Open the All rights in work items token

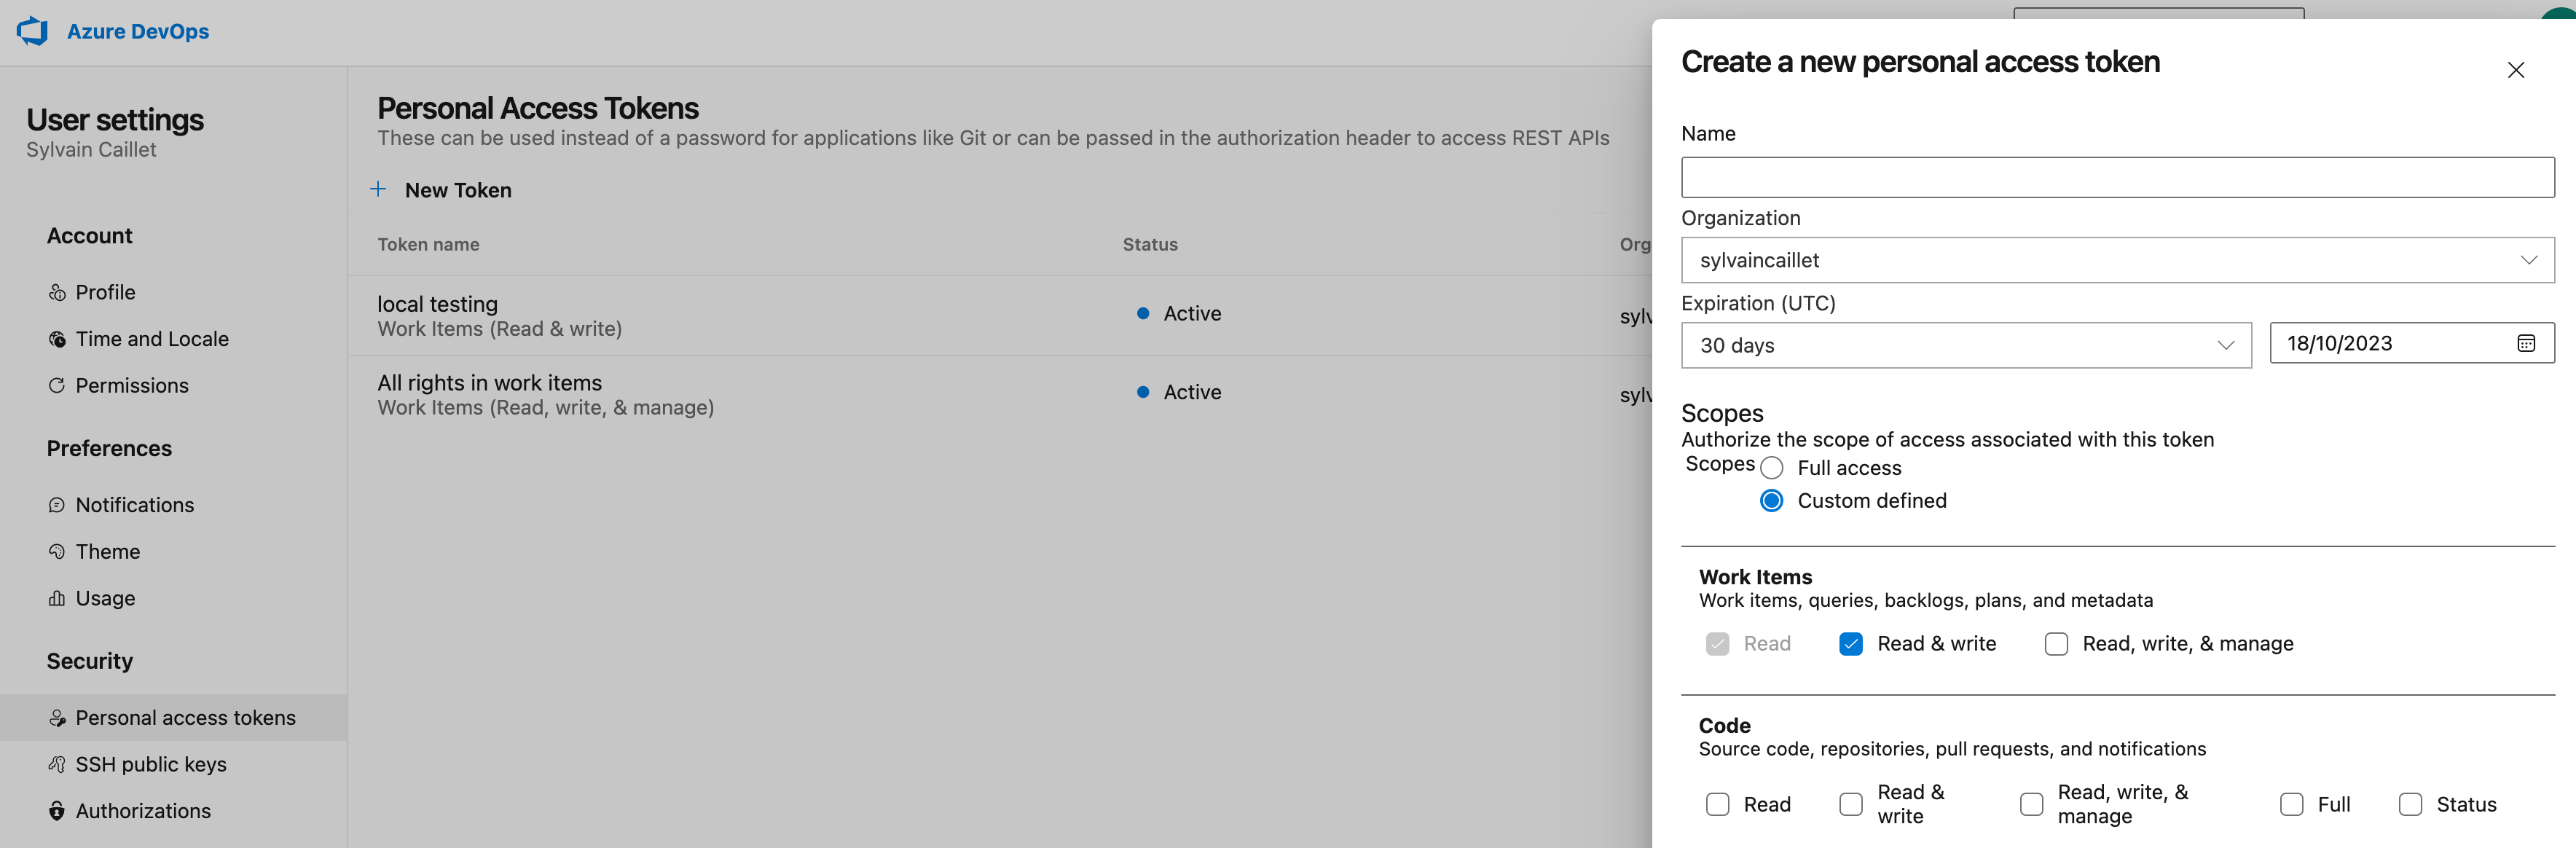pyautogui.click(x=1000, y=395)
